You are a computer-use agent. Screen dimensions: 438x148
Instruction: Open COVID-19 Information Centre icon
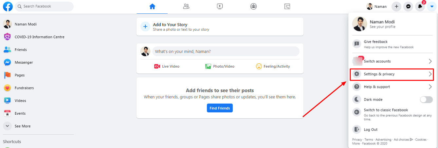click(x=7, y=37)
